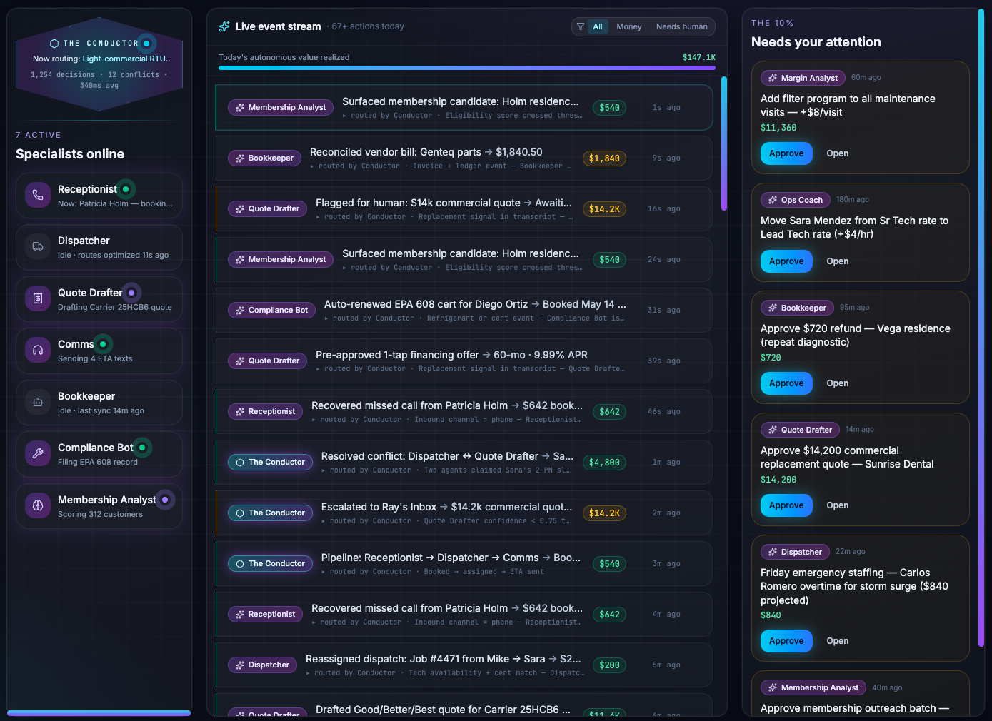Click the Bookkeeper briefcase icon
The height and width of the screenshot is (721, 992).
(x=38, y=403)
